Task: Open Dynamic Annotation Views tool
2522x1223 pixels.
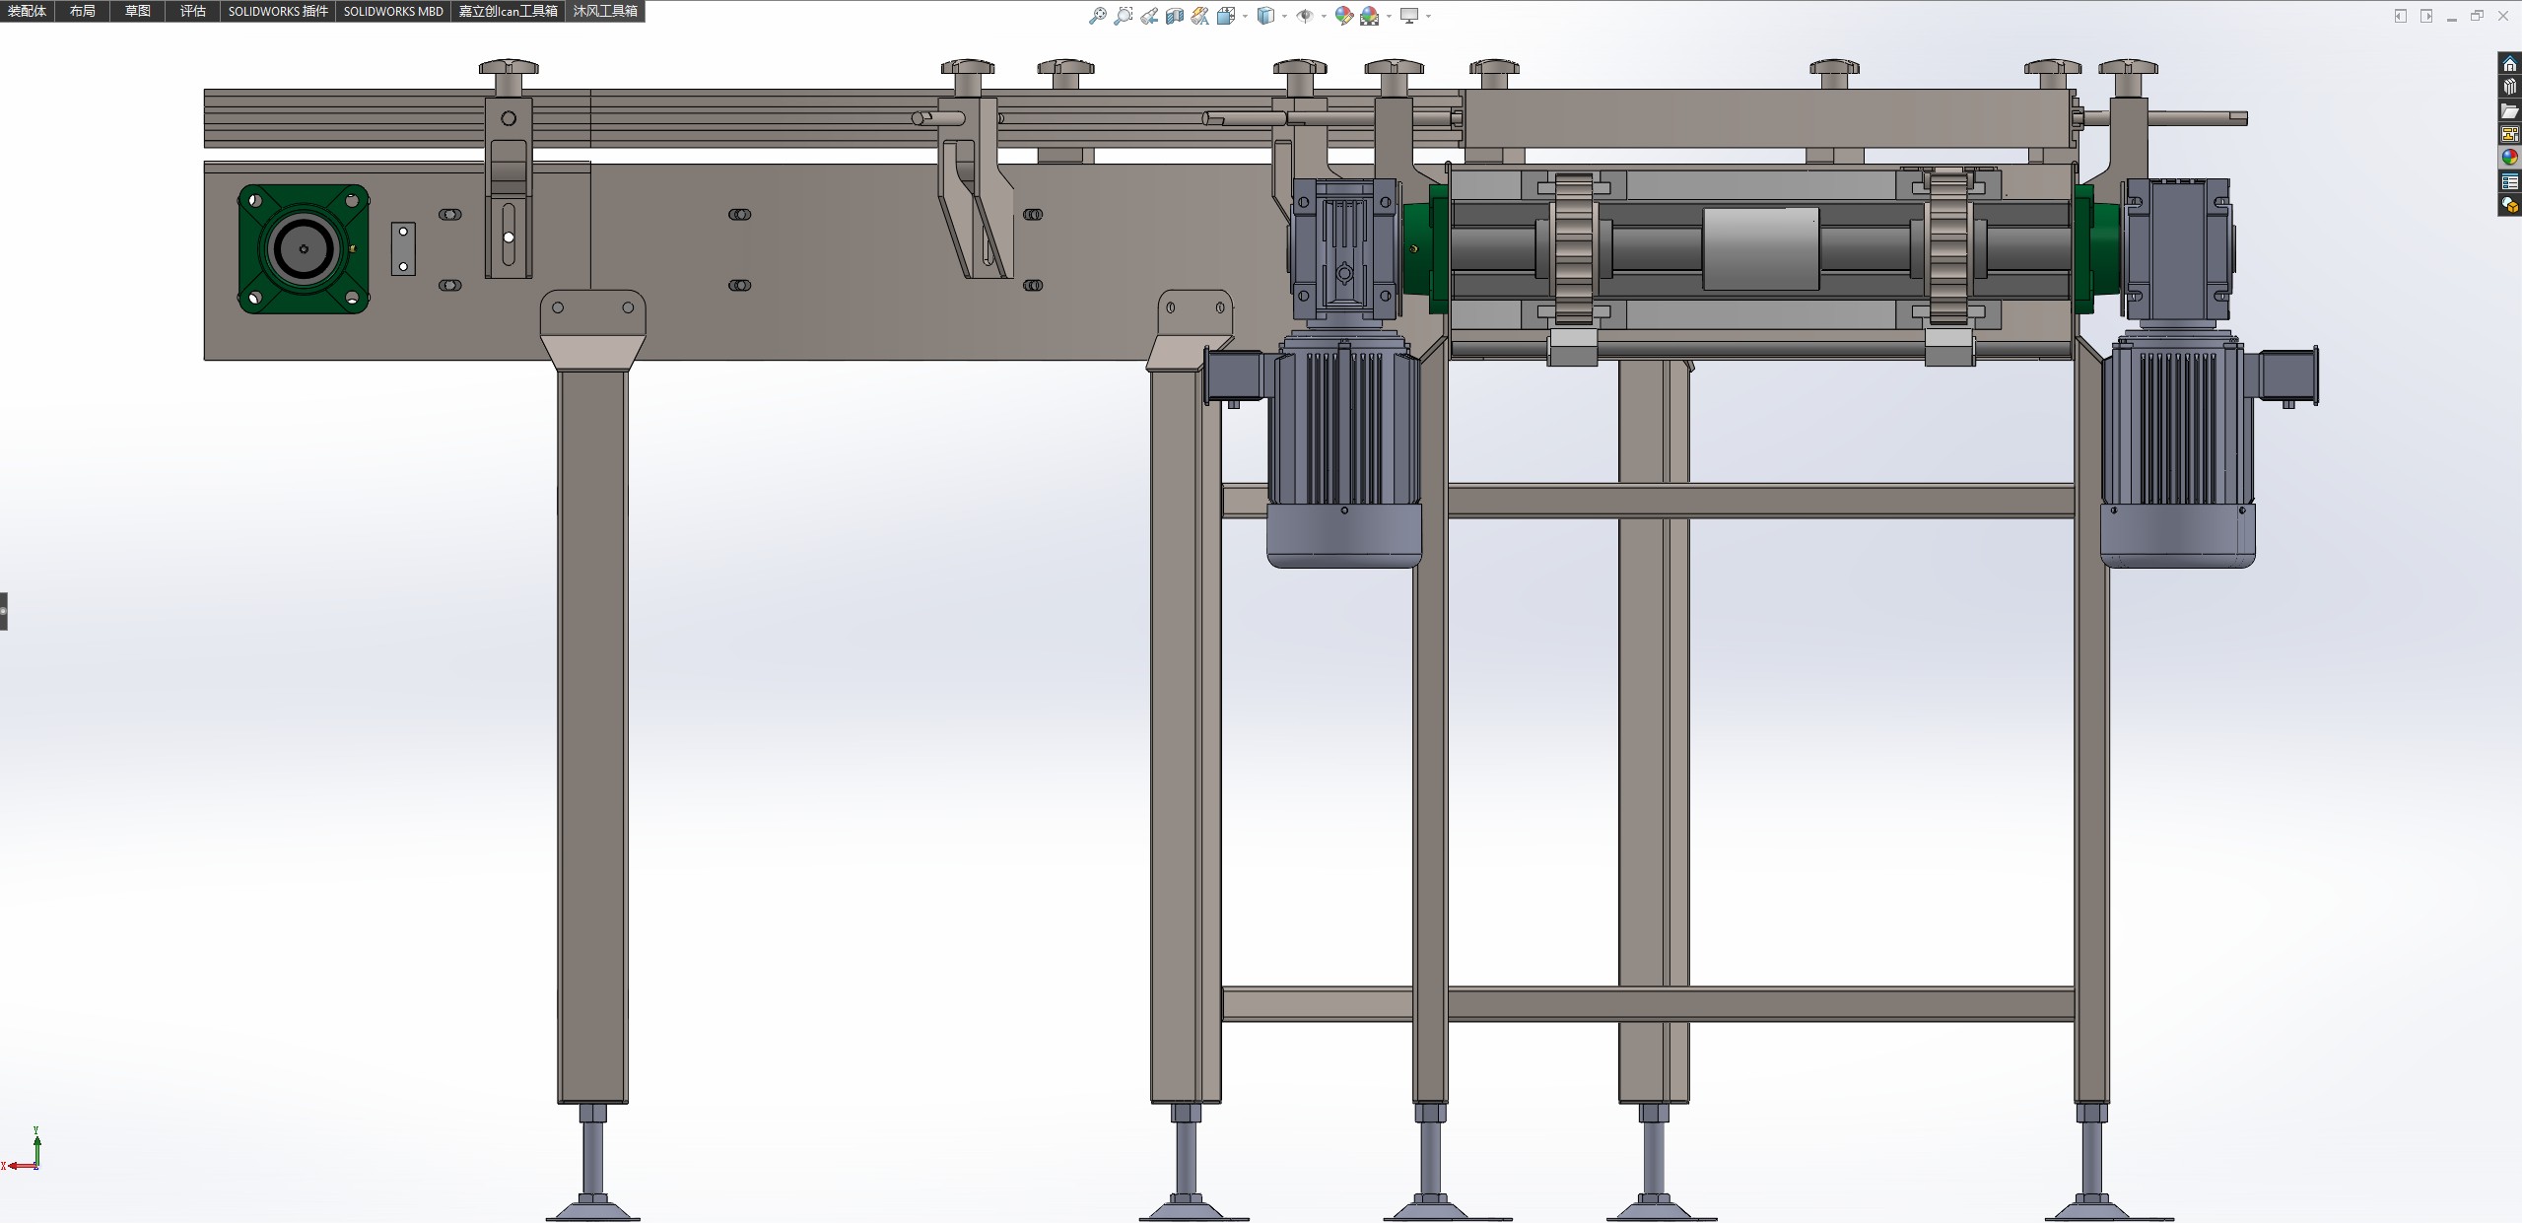Action: click(1199, 16)
